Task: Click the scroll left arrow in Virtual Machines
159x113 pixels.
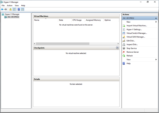Action: tap(35, 44)
